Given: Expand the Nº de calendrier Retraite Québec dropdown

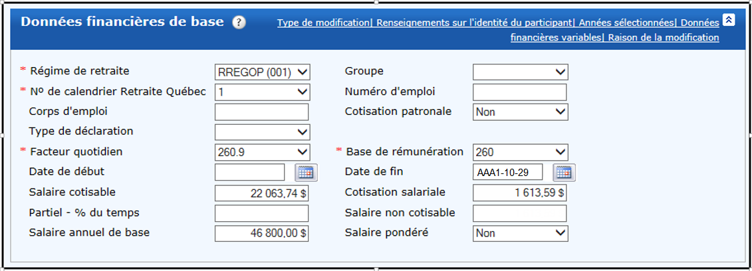Looking at the screenshot, I should (x=263, y=92).
